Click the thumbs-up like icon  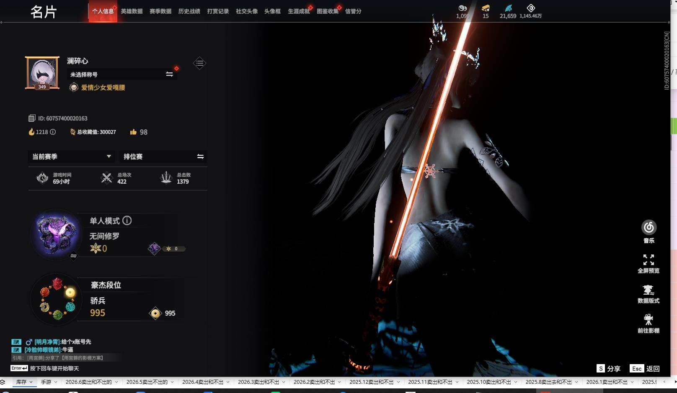(x=133, y=132)
